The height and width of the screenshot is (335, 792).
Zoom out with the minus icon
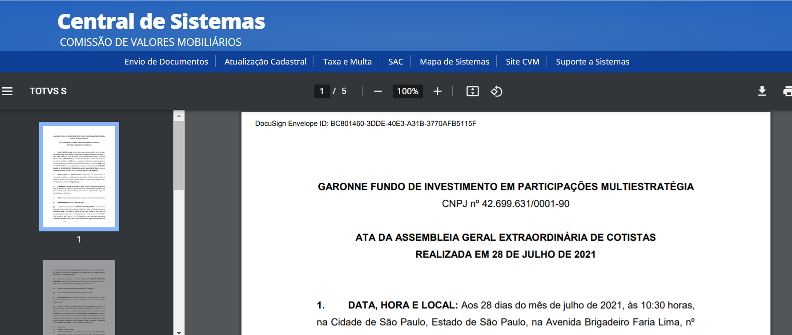pyautogui.click(x=378, y=91)
